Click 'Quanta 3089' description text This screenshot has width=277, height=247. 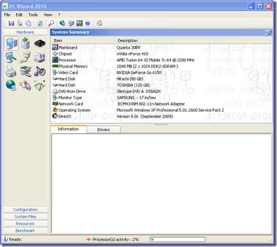click(128, 48)
